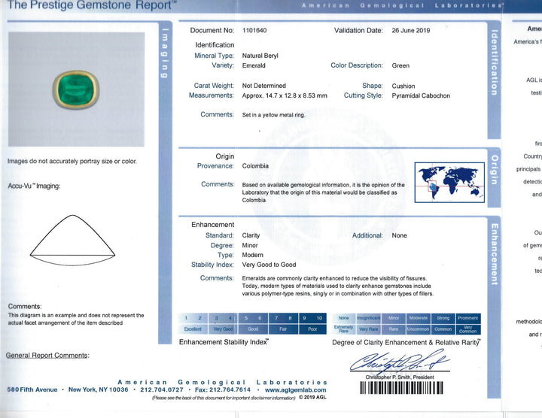The image size is (542, 418).
Task: Open the vertical Enhancement tab
Action: pos(494,254)
